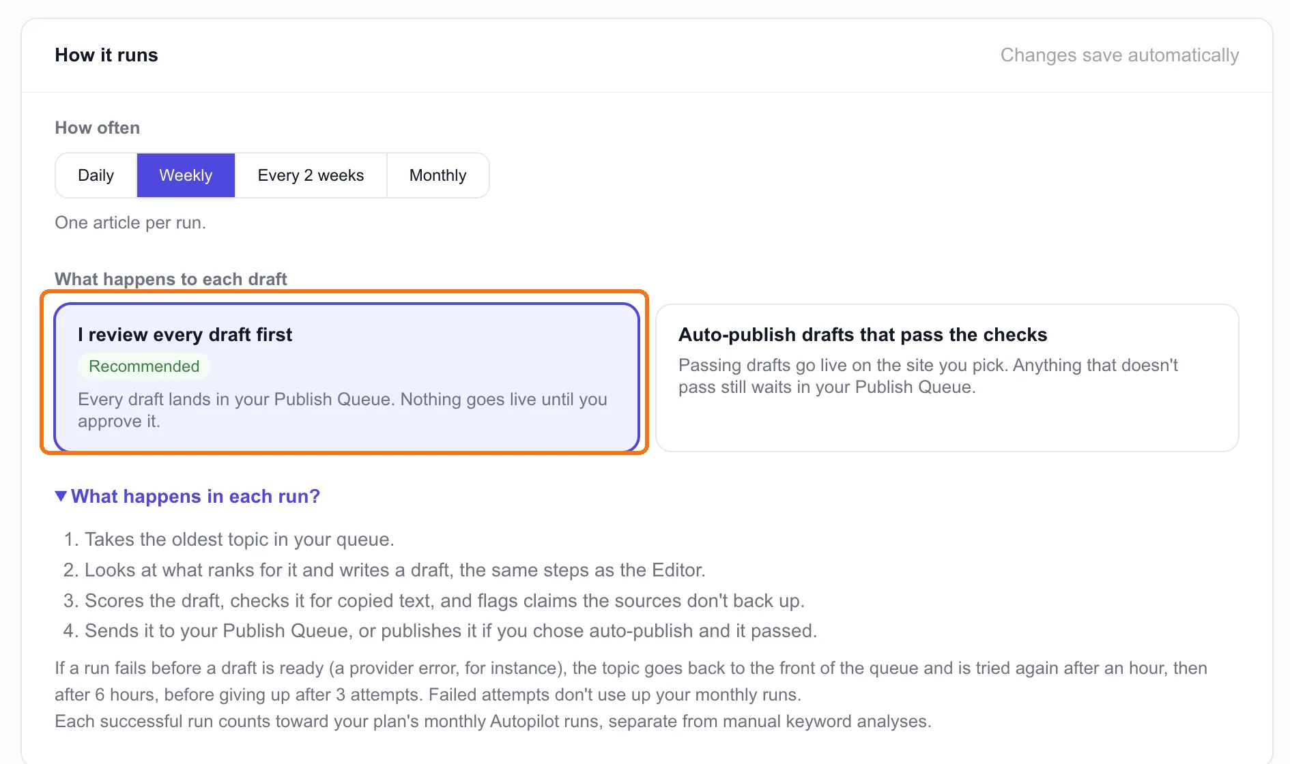Choose 'I review every draft first' card
1290x764 pixels.
click(347, 377)
